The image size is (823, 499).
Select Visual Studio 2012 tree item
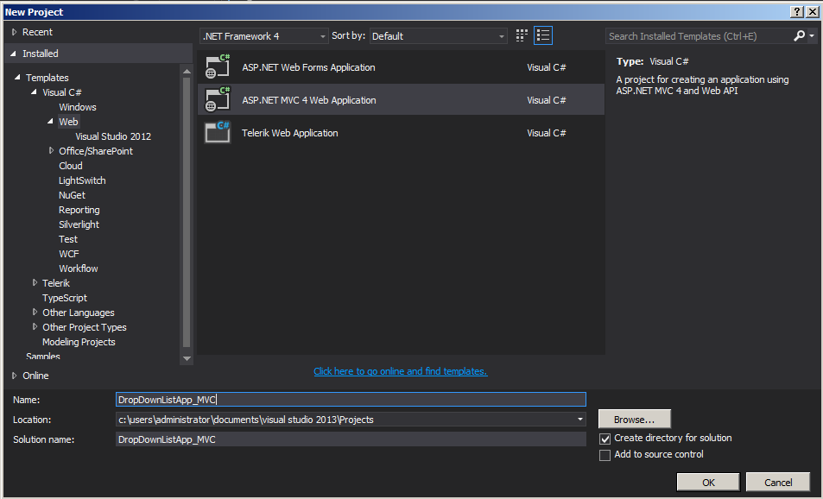tap(113, 136)
